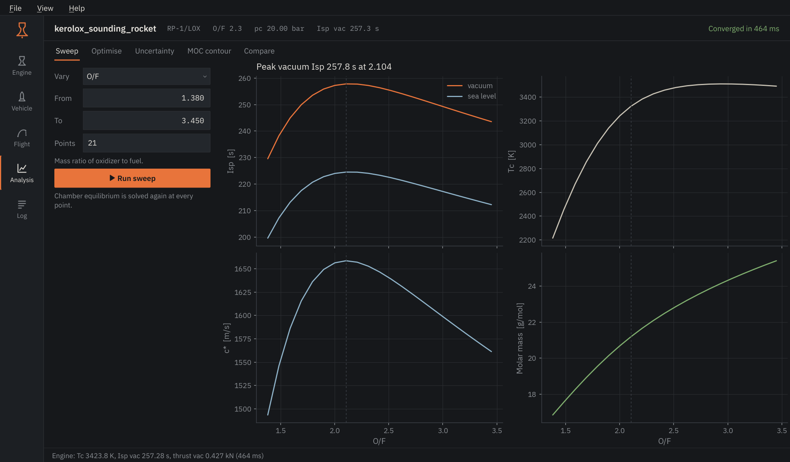This screenshot has height=462, width=790.
Task: Click the Tc [K] axis label
Action: coord(511,161)
